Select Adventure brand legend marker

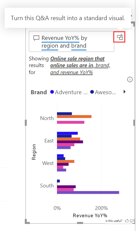(x=52, y=92)
